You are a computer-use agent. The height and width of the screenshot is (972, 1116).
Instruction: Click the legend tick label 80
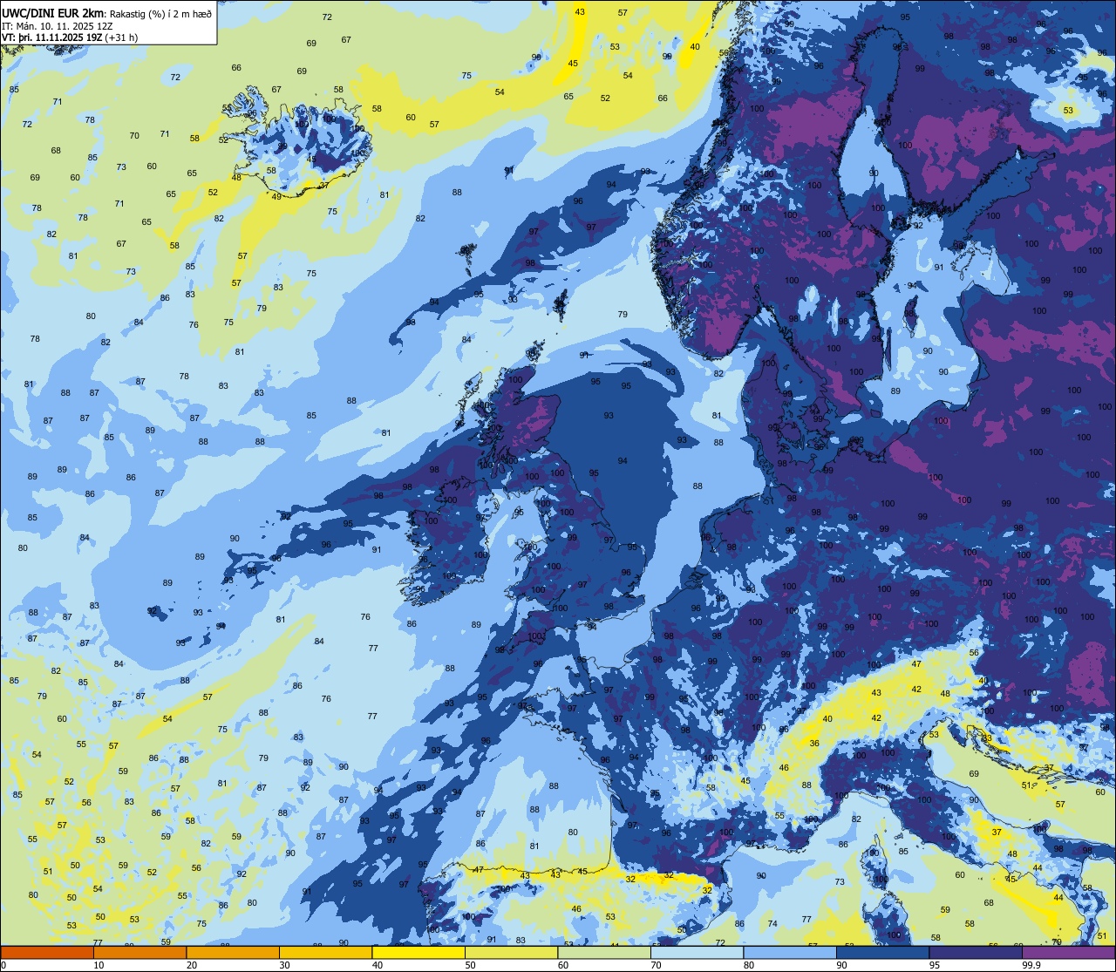click(x=750, y=965)
